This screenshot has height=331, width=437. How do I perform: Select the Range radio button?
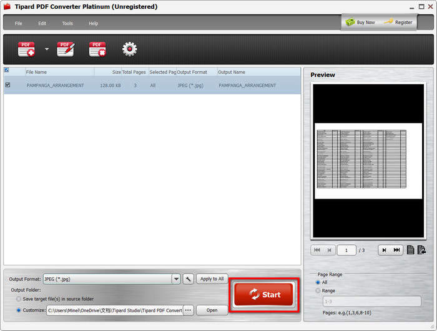tap(318, 290)
